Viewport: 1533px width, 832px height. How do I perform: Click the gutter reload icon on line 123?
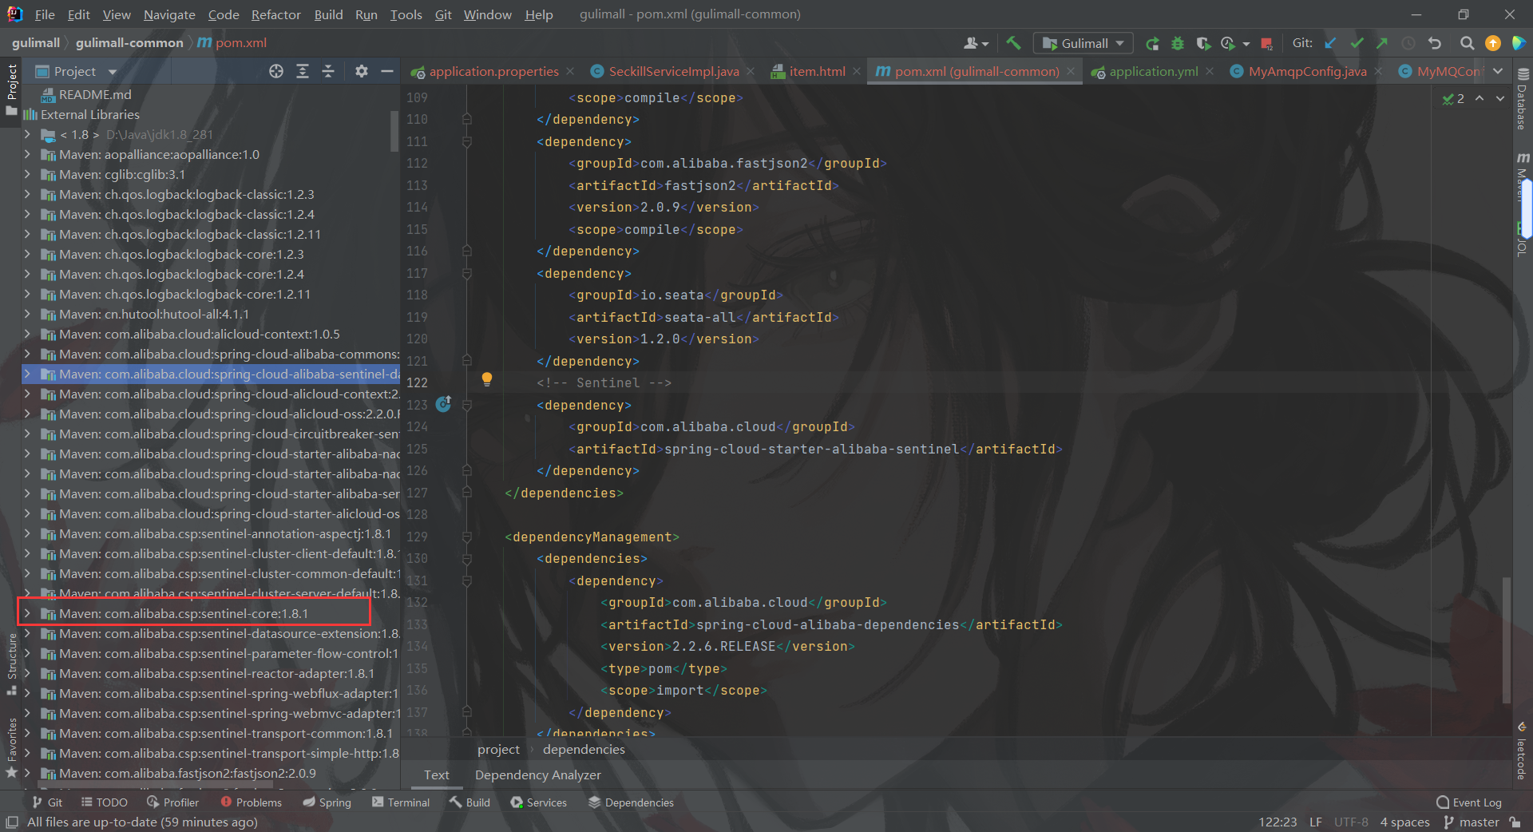(x=444, y=404)
